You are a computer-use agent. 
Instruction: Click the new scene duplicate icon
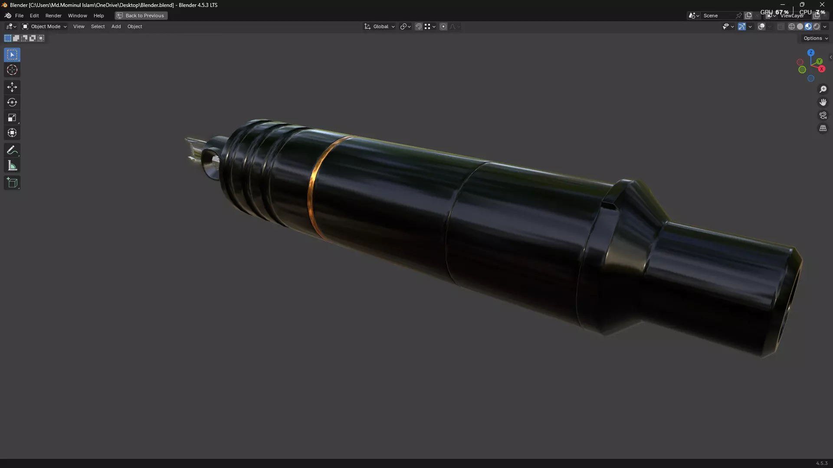click(748, 16)
